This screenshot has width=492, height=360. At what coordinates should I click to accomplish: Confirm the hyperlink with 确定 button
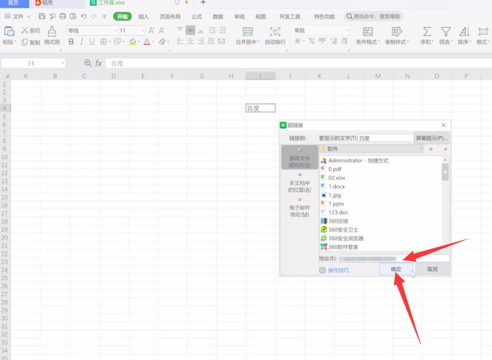click(396, 269)
